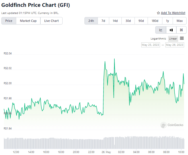
Task: Choose the 1y time range
Action: pos(167,21)
